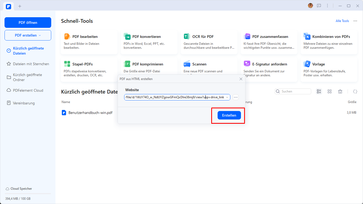Click the 3,8 MB file size value
The width and height of the screenshot is (363, 204).
[x=351, y=113]
